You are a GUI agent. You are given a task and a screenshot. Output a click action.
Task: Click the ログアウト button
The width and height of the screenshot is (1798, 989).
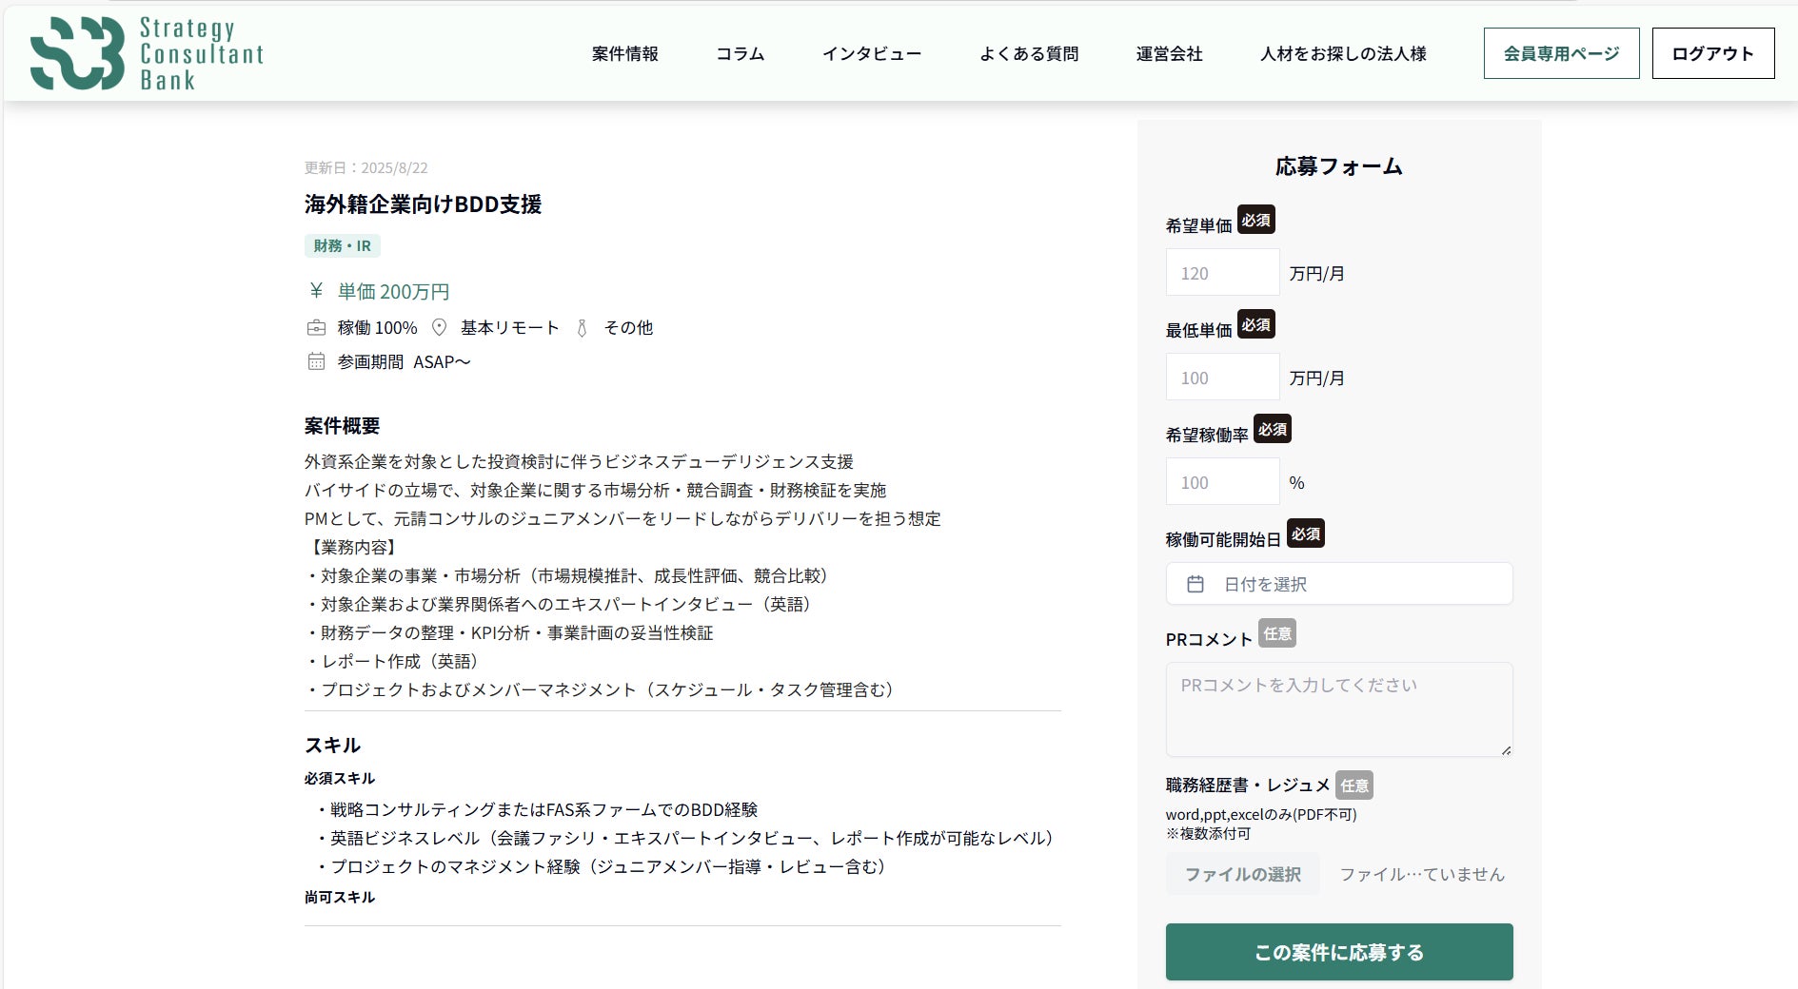click(1713, 53)
